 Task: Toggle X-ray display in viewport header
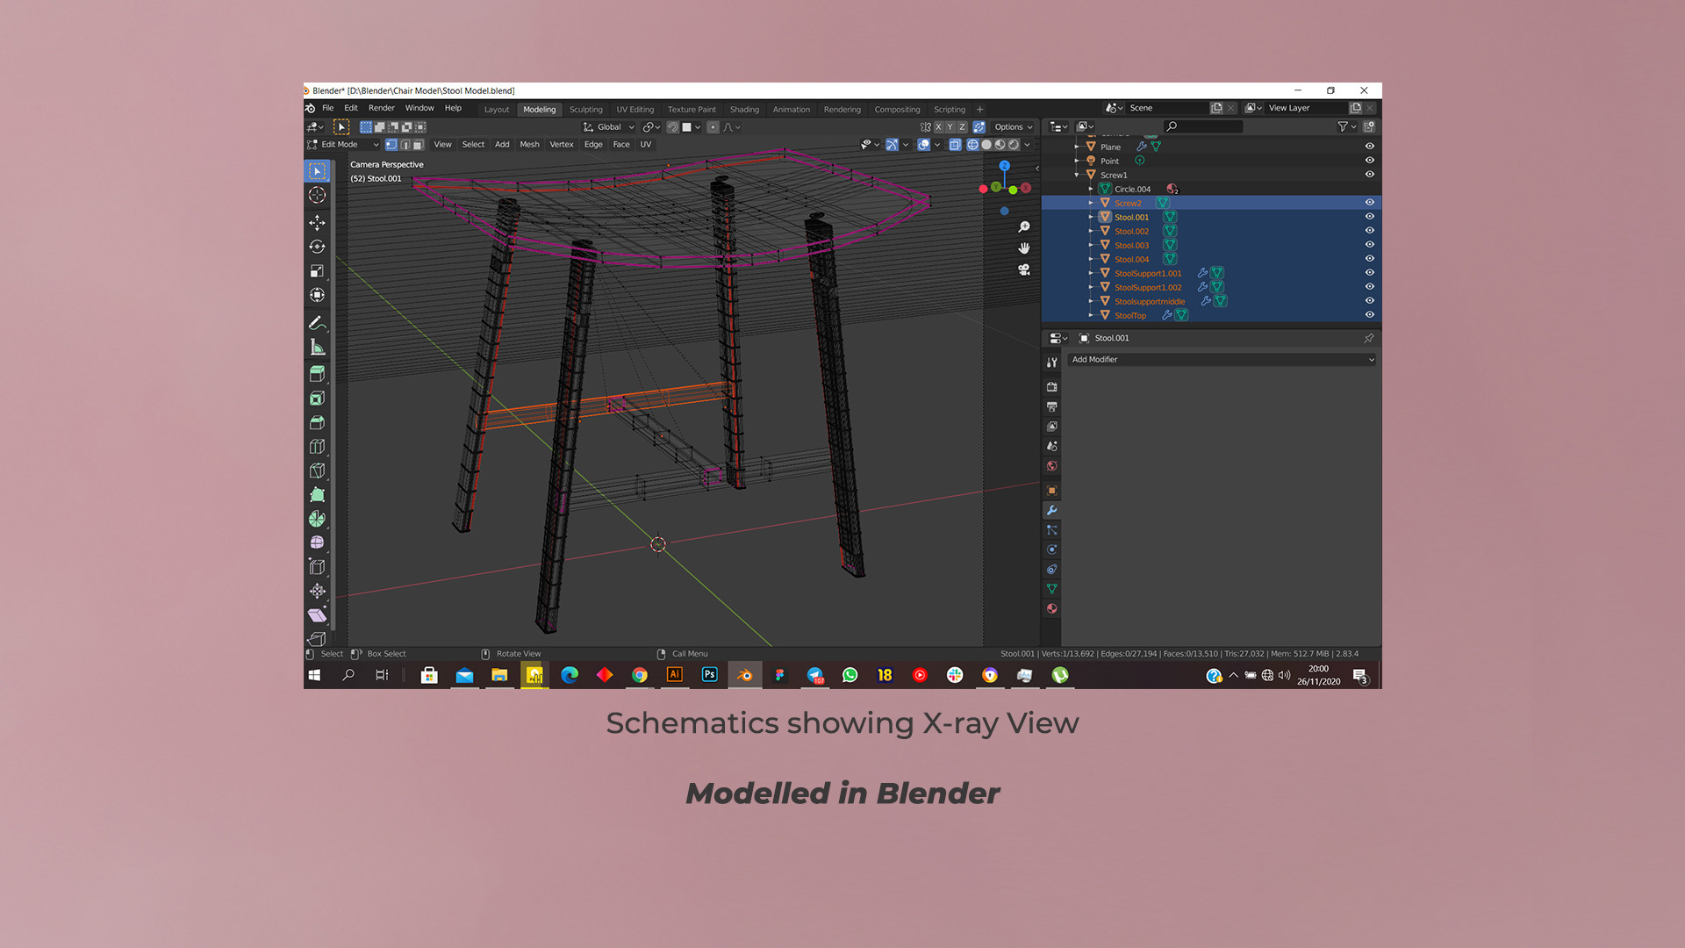point(955,145)
